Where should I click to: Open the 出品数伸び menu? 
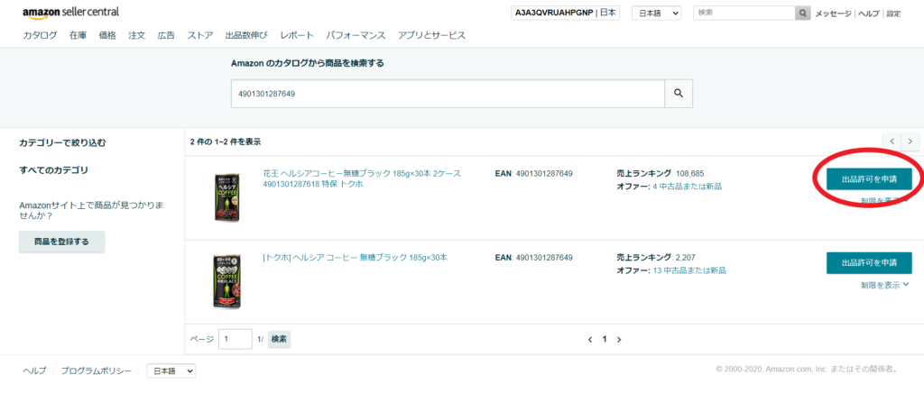pos(246,35)
